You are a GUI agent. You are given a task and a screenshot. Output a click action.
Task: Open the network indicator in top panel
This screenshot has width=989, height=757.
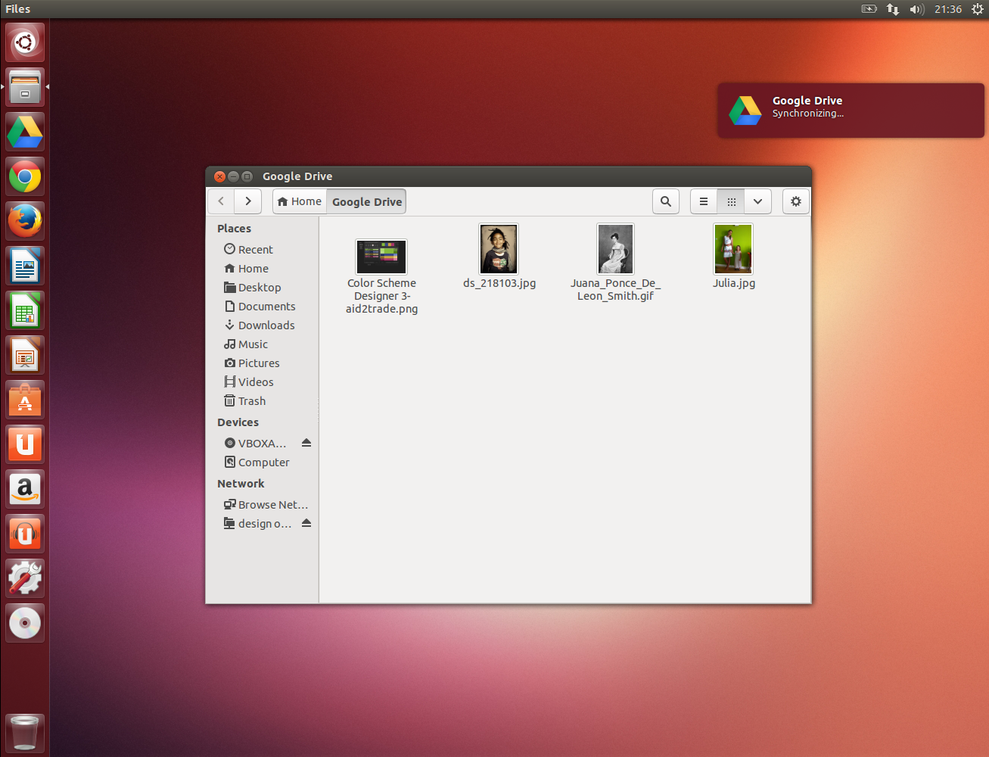click(893, 9)
